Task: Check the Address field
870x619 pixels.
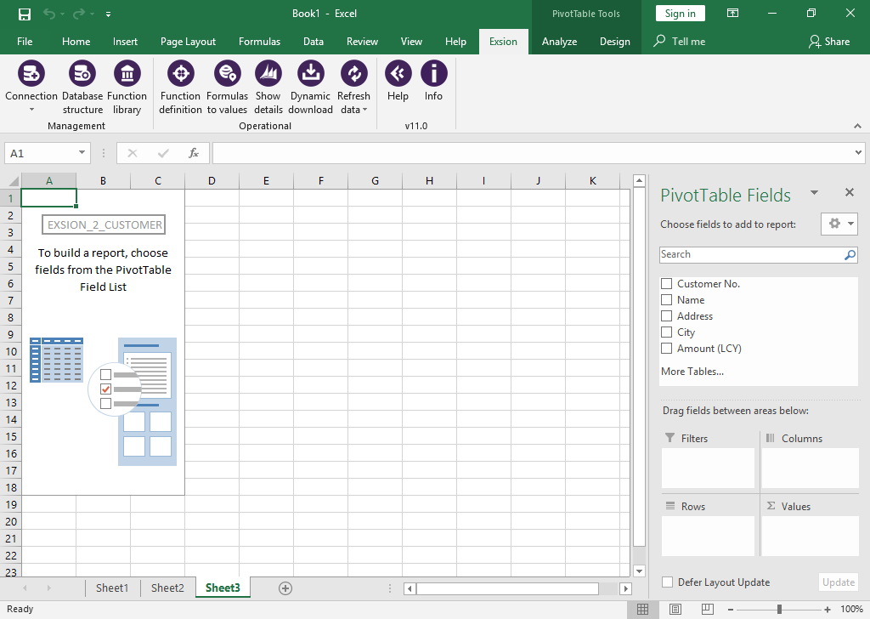Action: click(666, 316)
